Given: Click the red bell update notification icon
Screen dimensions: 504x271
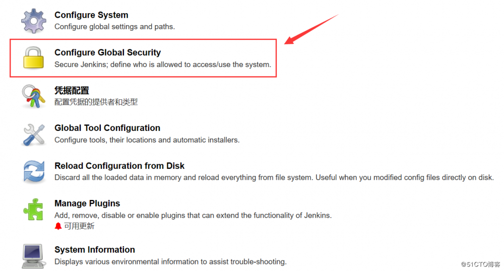Looking at the screenshot, I should coord(58,226).
